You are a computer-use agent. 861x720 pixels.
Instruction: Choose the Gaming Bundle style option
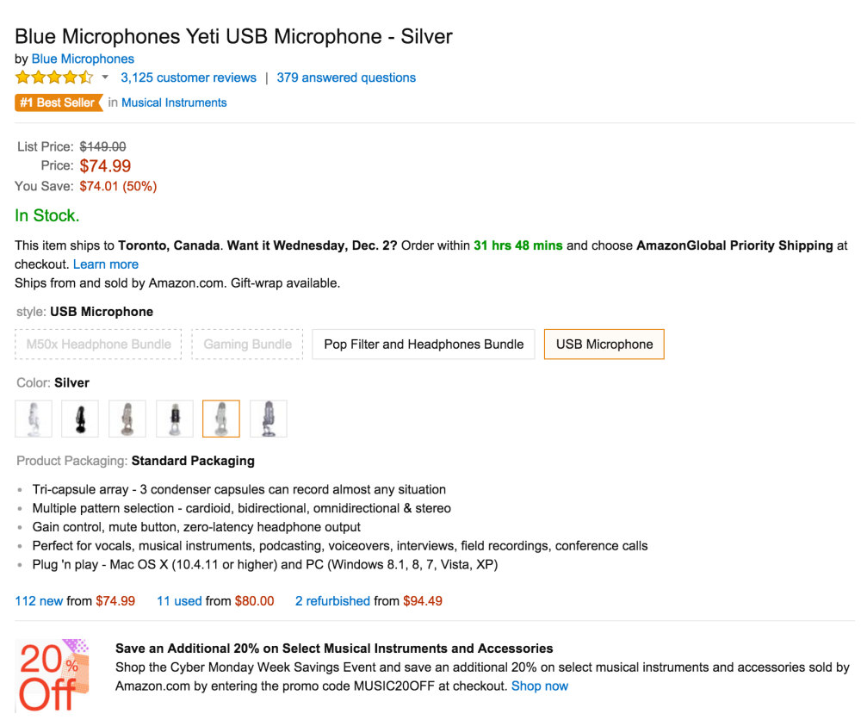(247, 344)
